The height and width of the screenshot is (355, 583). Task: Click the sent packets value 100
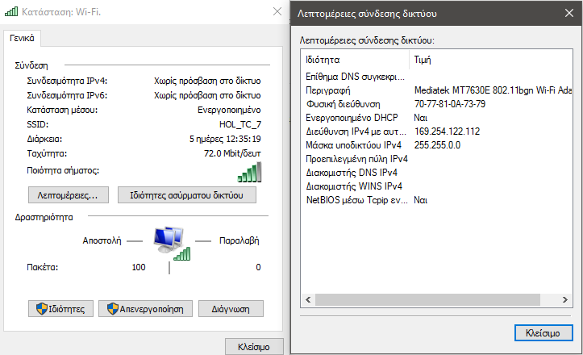[x=139, y=267]
